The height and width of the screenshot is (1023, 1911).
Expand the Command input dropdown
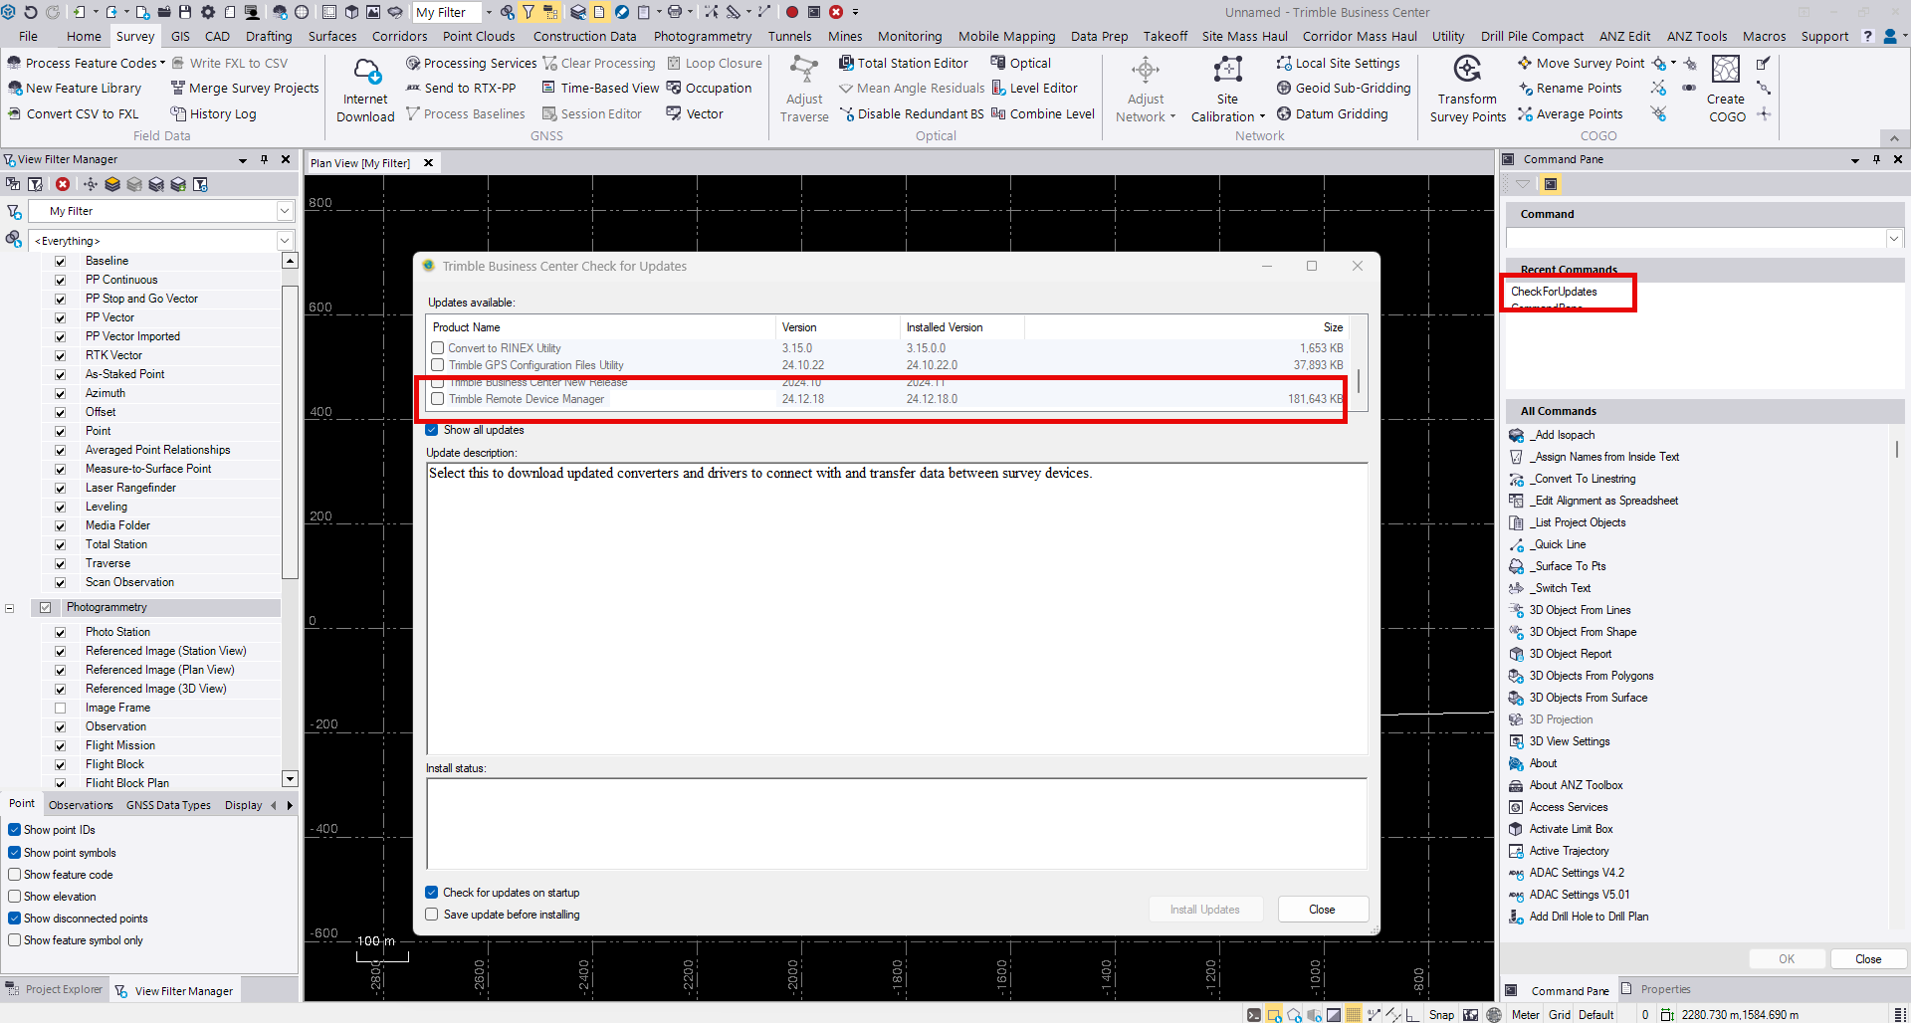(x=1893, y=239)
